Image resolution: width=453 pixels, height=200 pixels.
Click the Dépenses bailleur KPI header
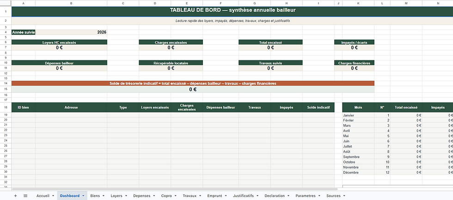[x=59, y=63]
